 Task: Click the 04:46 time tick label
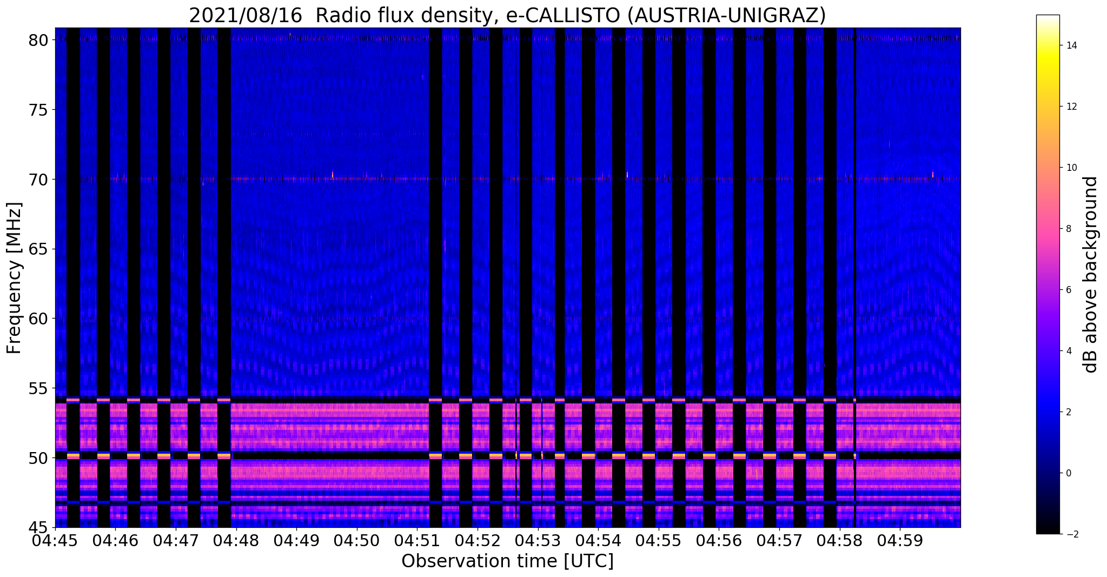point(115,541)
